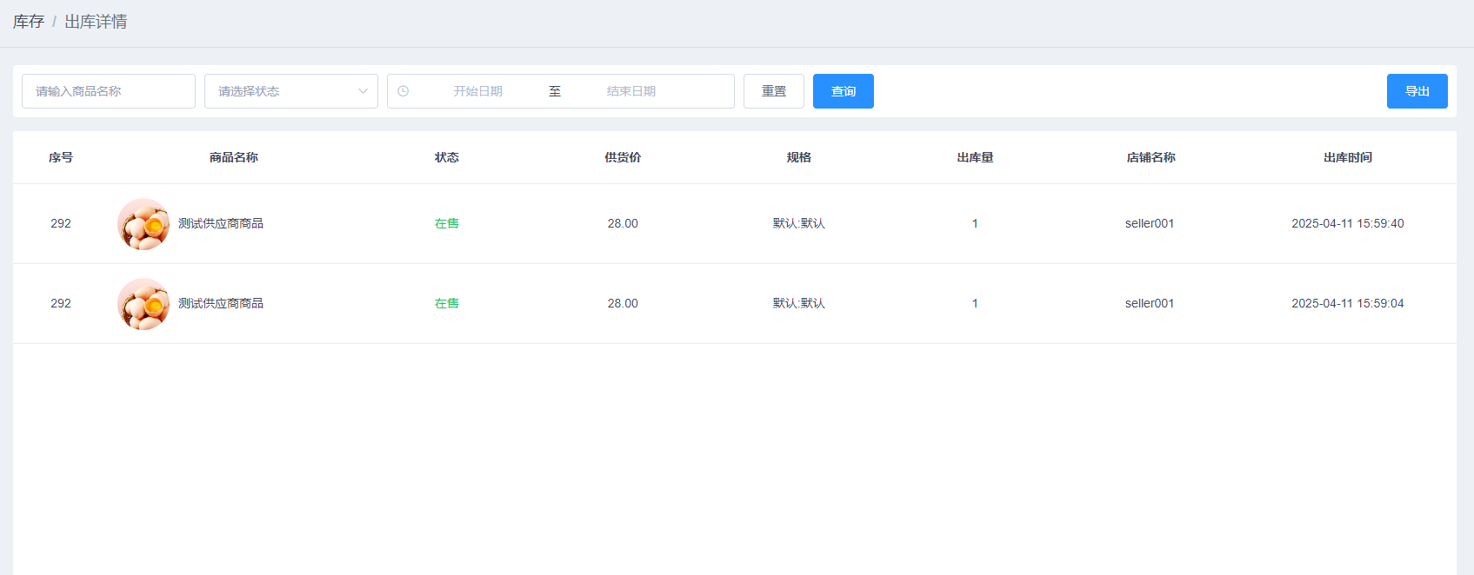
Task: Click 出库详情 breadcrumb item
Action: 96,22
